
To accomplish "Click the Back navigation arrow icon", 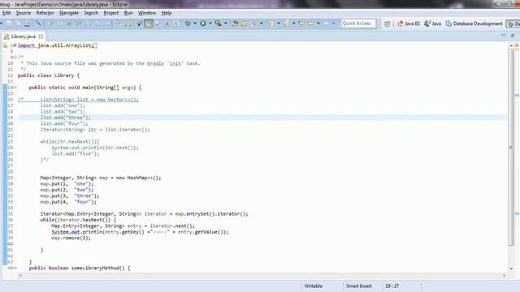I will [x=311, y=24].
